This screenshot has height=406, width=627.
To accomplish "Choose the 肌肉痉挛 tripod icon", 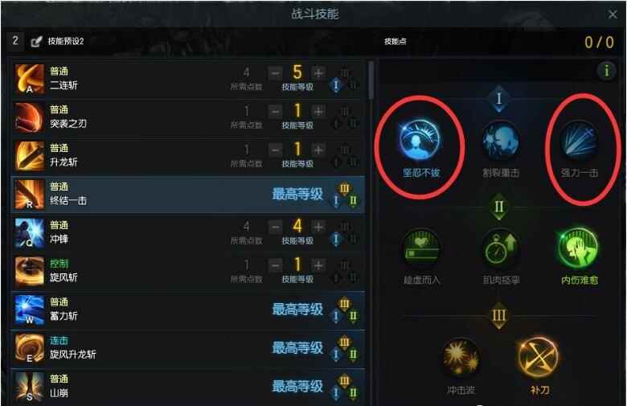I will pyautogui.click(x=500, y=248).
